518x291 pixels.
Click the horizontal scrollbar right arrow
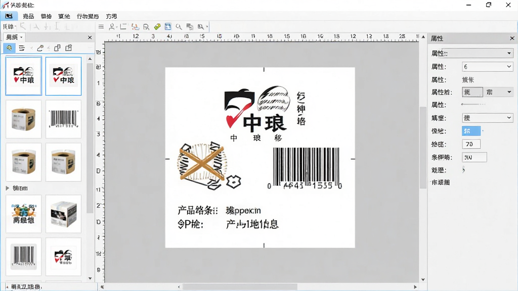pyautogui.click(x=415, y=287)
